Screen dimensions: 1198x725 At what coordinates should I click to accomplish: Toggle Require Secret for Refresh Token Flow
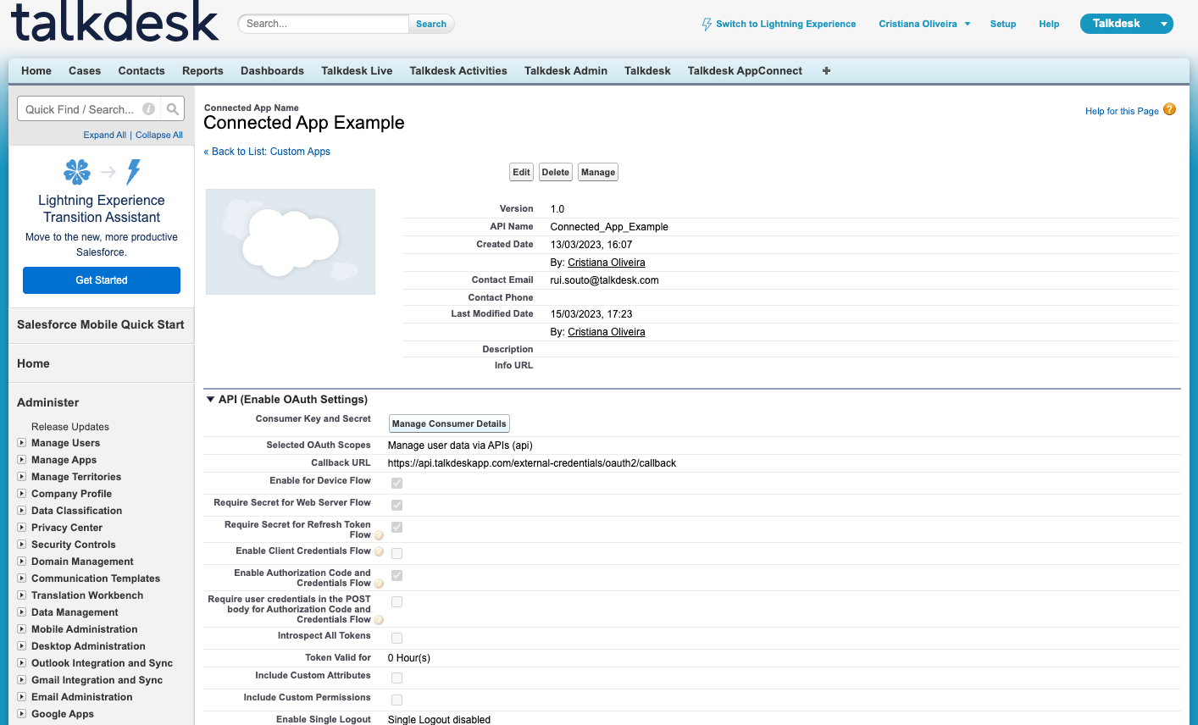(x=397, y=527)
